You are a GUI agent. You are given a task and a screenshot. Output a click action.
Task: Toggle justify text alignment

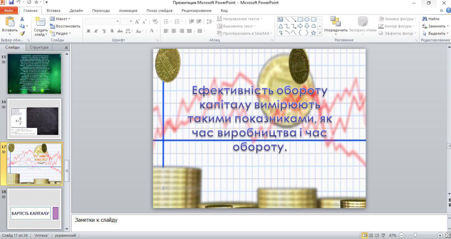pos(190,31)
